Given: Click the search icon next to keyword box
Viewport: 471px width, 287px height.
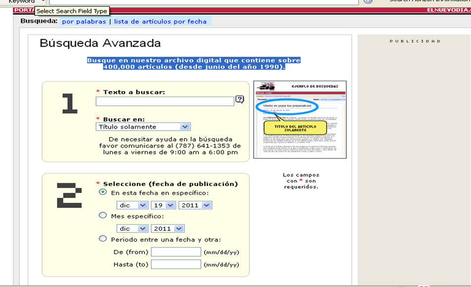Looking at the screenshot, I should pos(368,1).
